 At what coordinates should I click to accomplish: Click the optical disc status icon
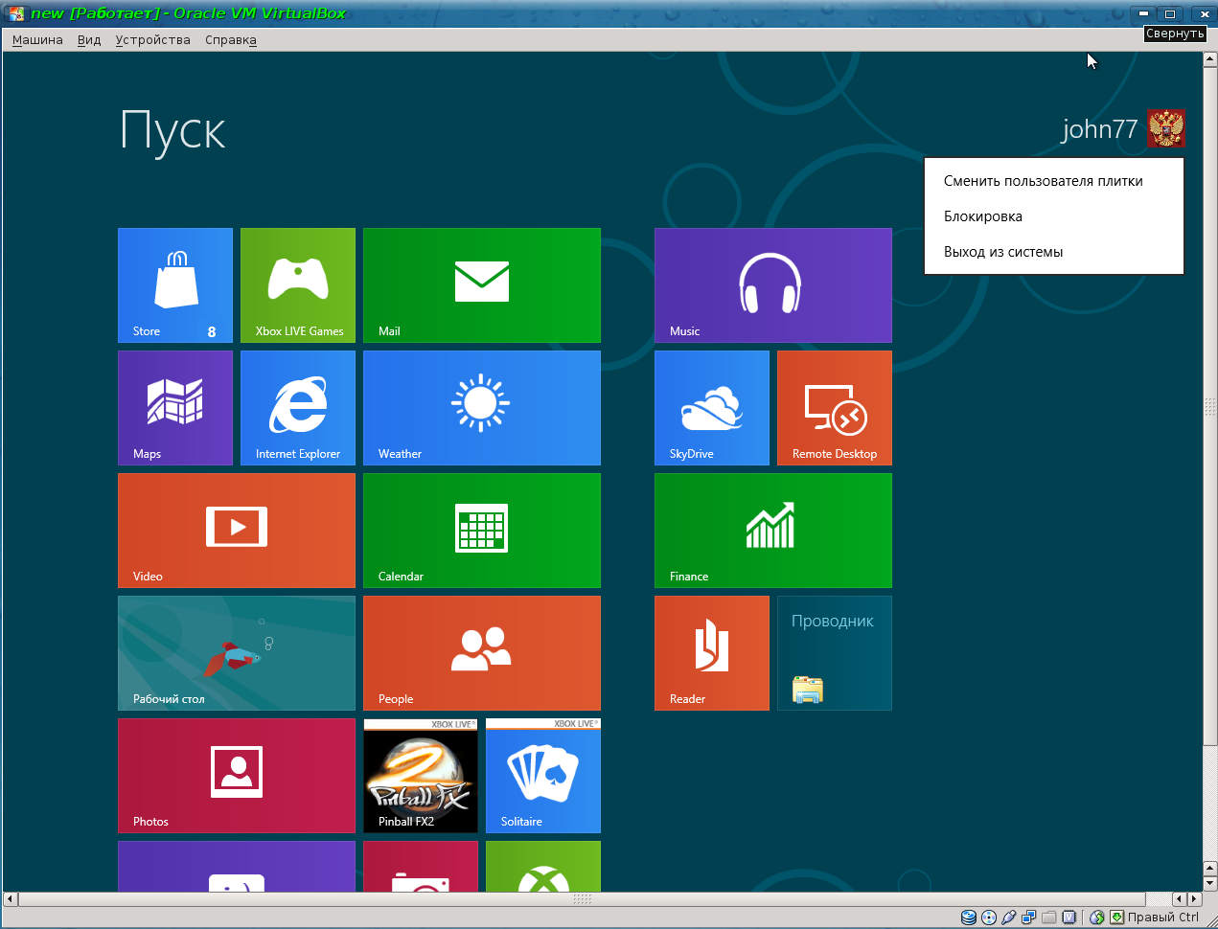[989, 918]
